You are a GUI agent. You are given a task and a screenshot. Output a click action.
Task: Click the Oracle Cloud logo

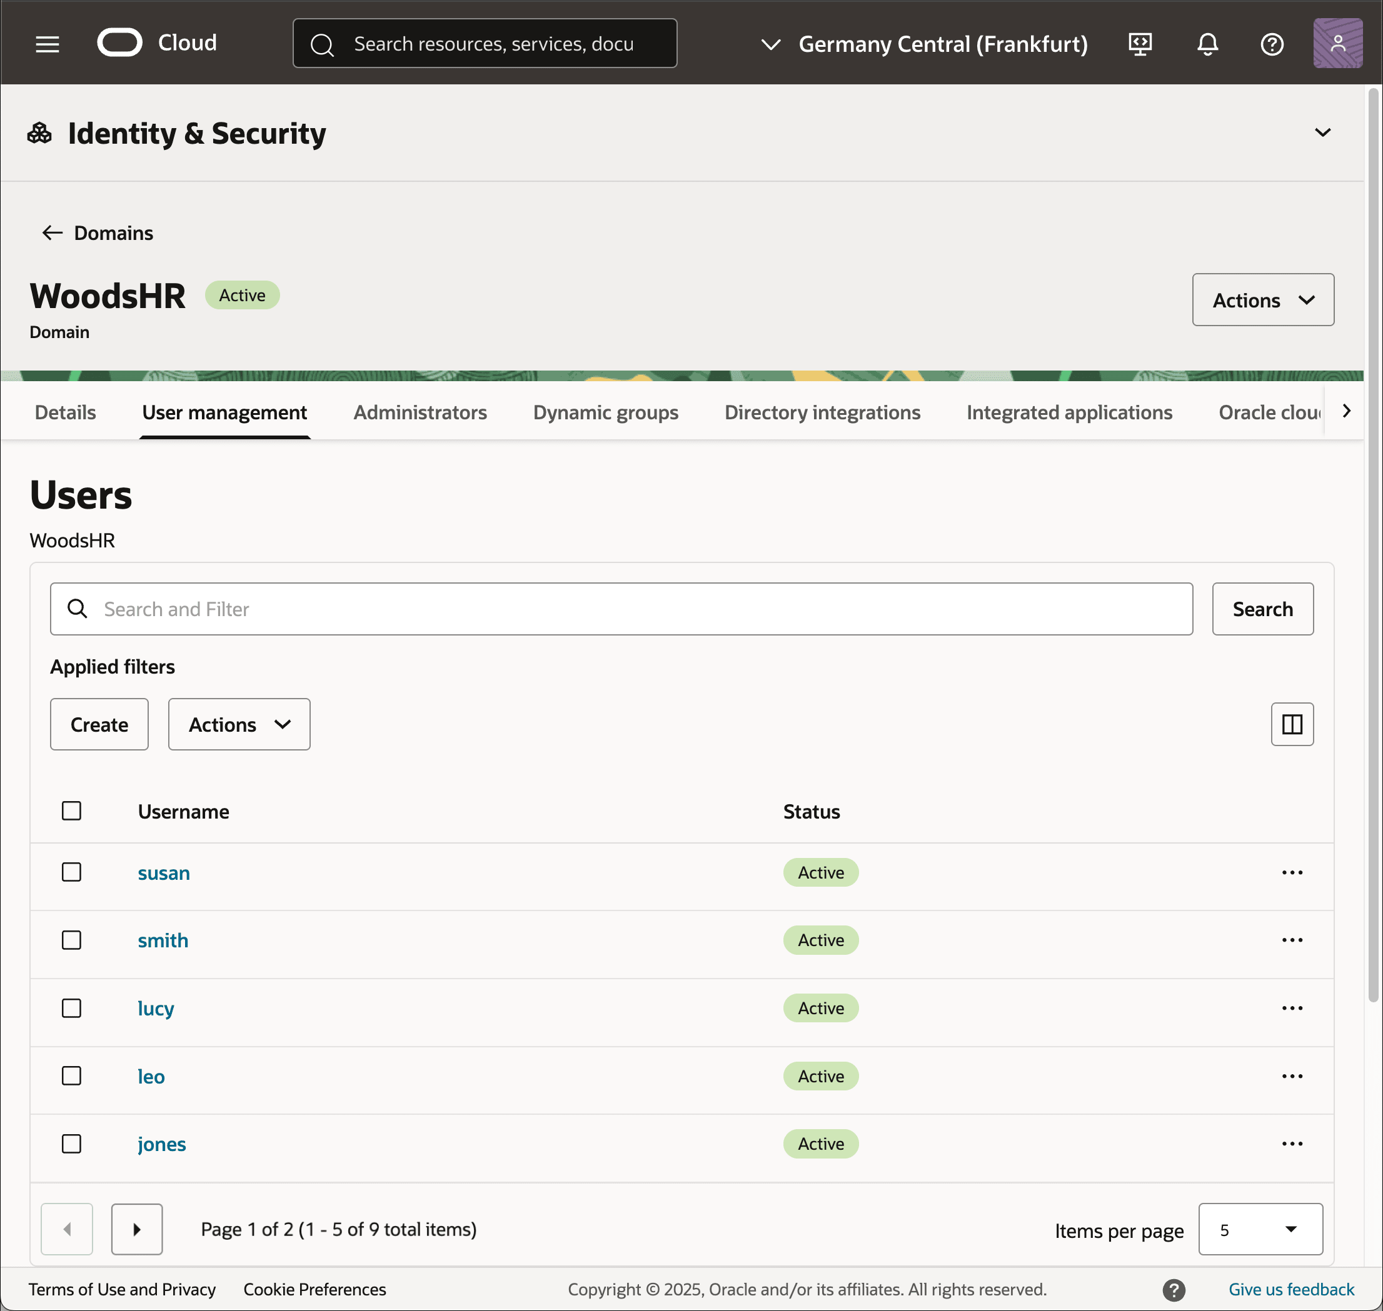point(158,42)
